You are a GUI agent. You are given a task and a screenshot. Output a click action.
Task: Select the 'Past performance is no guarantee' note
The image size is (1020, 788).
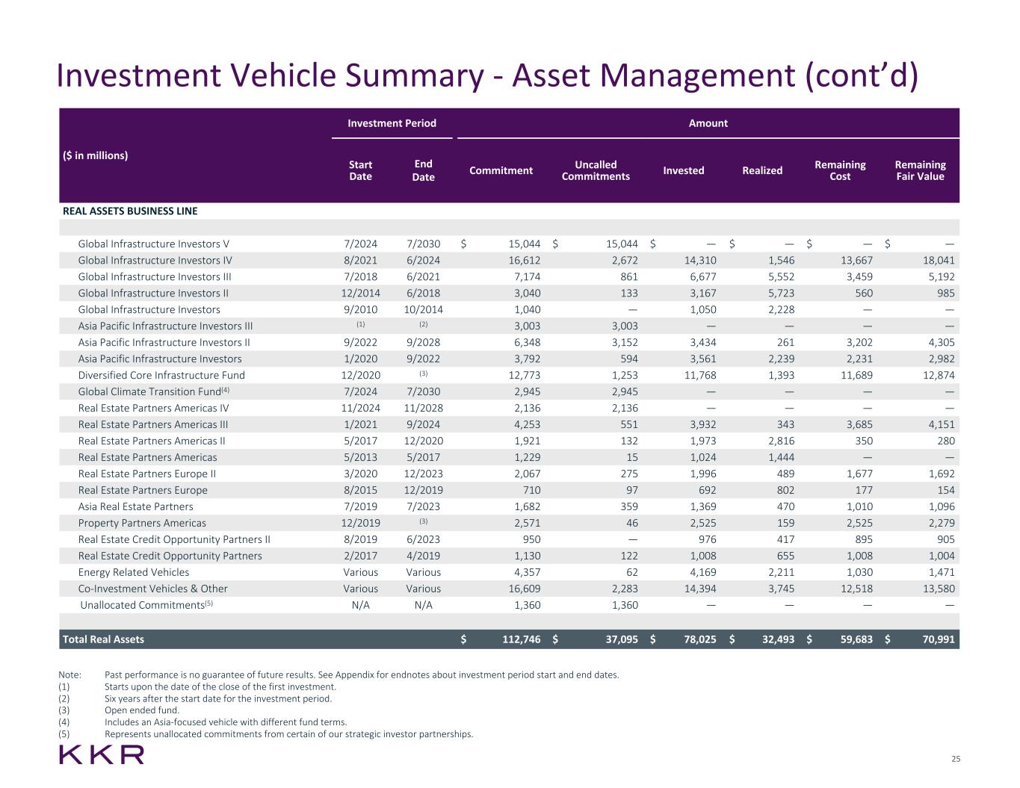[x=362, y=674]
